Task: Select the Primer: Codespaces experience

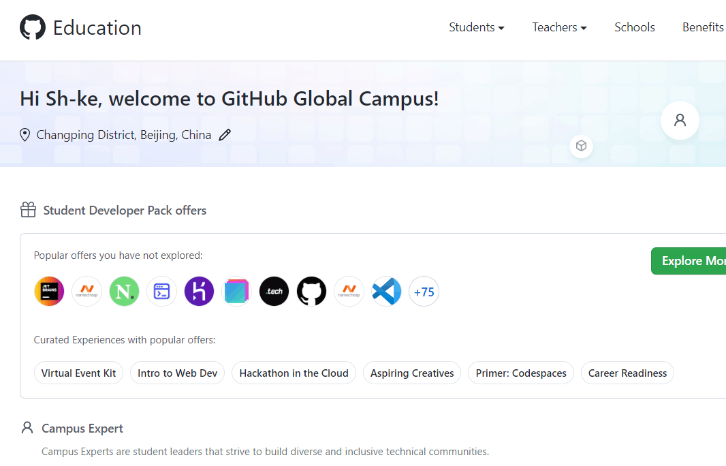Action: coord(521,373)
